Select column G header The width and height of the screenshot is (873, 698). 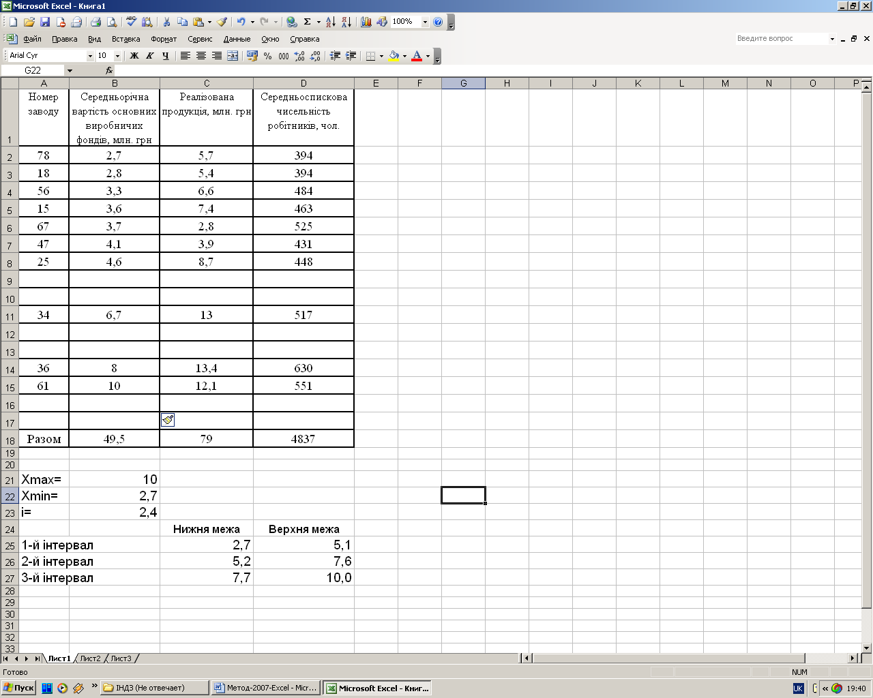(463, 83)
